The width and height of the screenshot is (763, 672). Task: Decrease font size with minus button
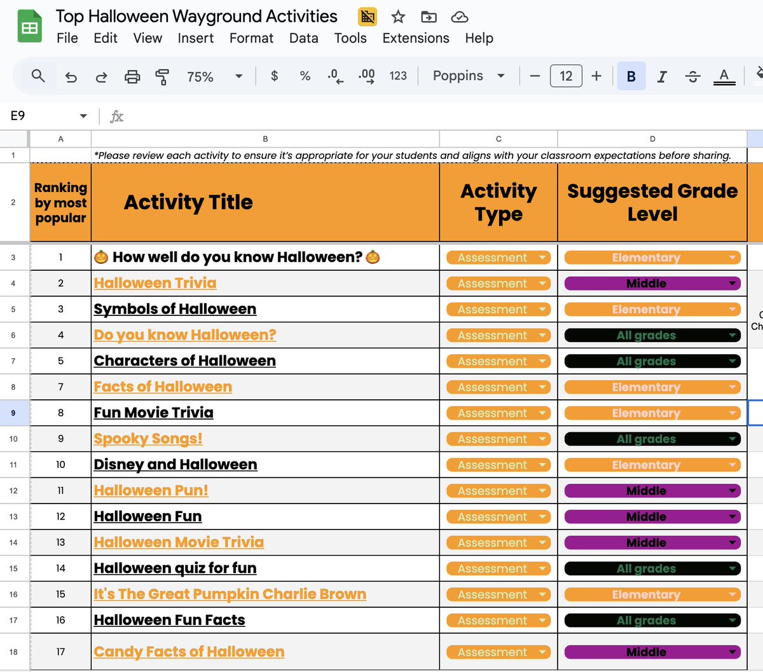coord(535,76)
